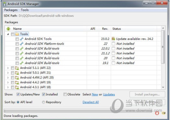170x120 pixels.
Task: Click the SDK Manager log icon at bottom right
Action: (x=164, y=113)
